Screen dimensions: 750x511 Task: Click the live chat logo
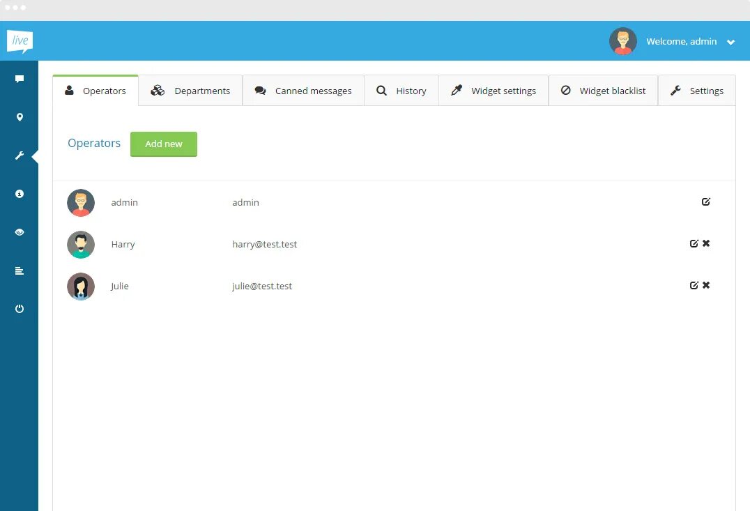point(20,41)
